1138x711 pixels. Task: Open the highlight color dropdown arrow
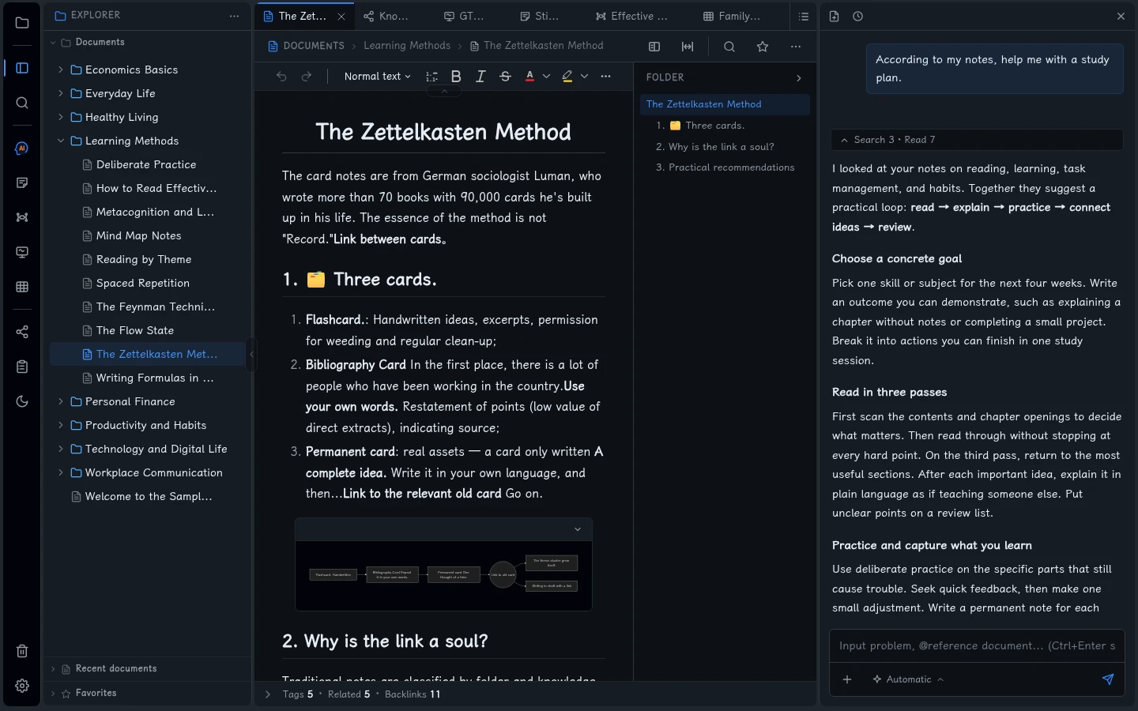pyautogui.click(x=584, y=77)
